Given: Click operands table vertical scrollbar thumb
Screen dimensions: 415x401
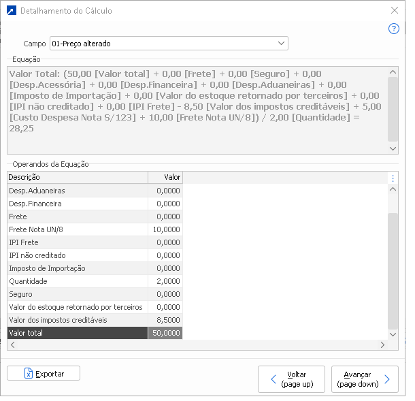Looking at the screenshot, I should coord(393,271).
